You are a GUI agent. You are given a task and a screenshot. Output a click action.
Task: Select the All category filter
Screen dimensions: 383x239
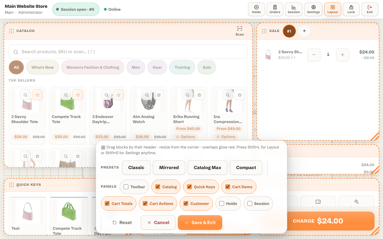tap(16, 67)
